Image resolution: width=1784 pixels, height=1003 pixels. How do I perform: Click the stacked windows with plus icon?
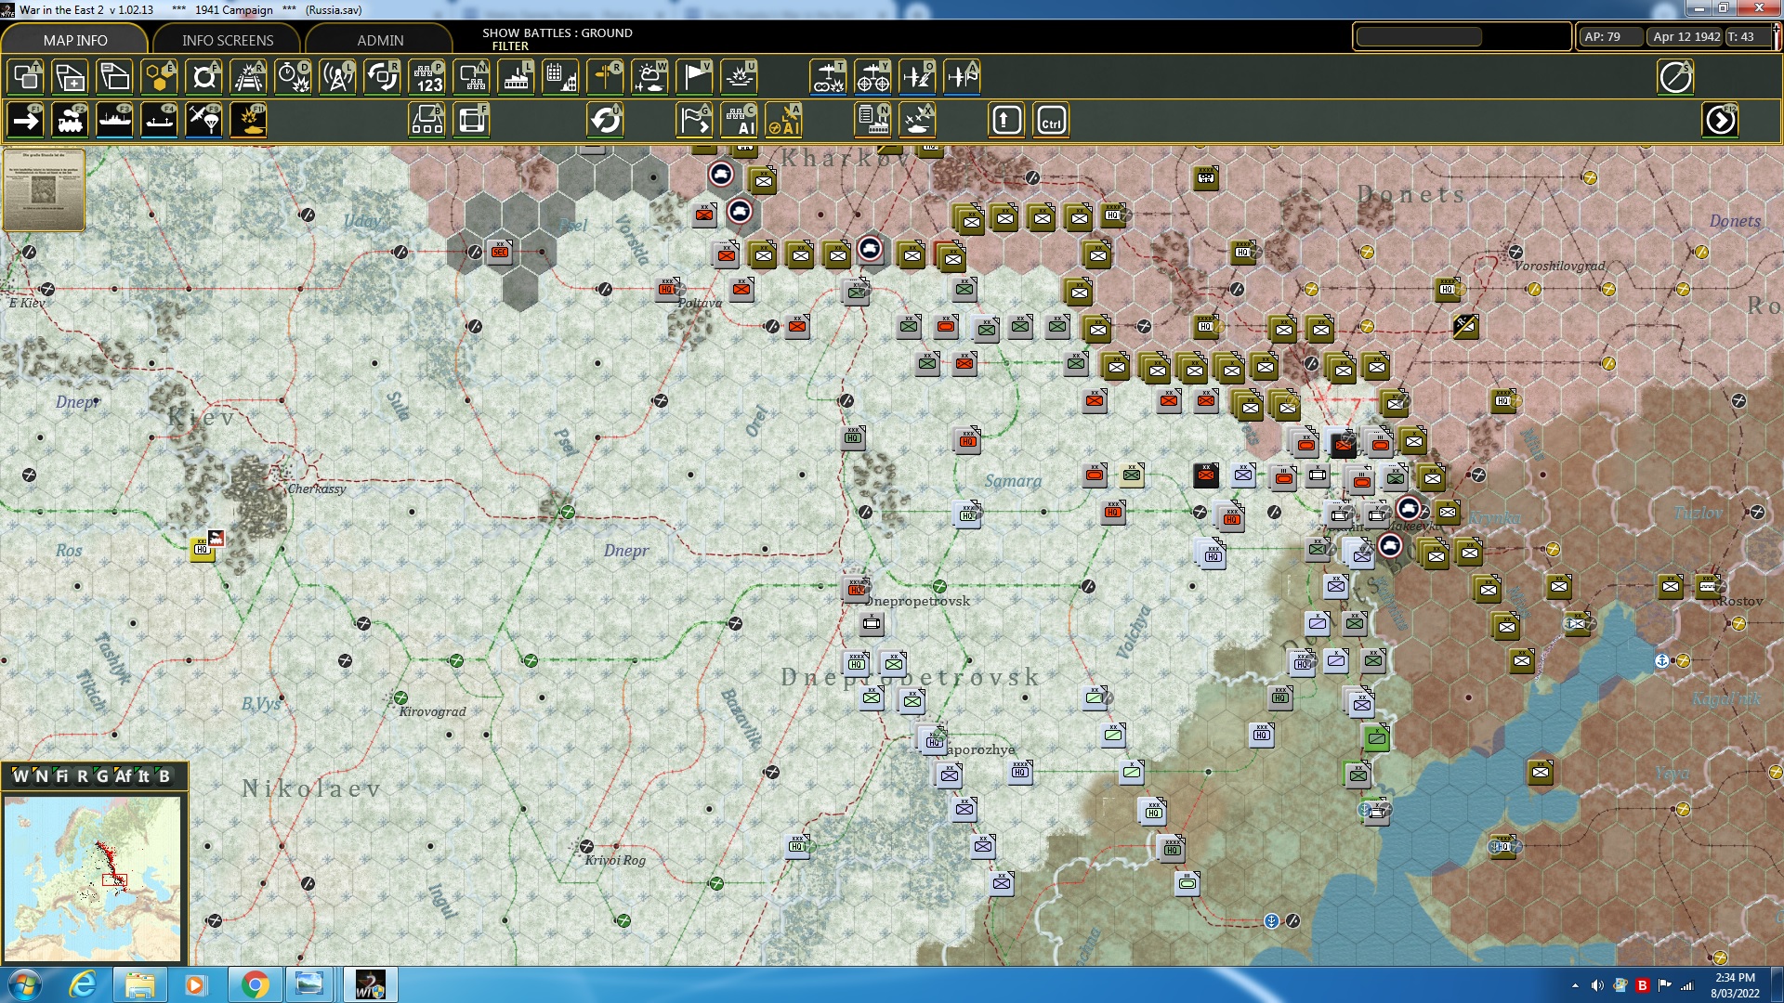click(x=70, y=77)
